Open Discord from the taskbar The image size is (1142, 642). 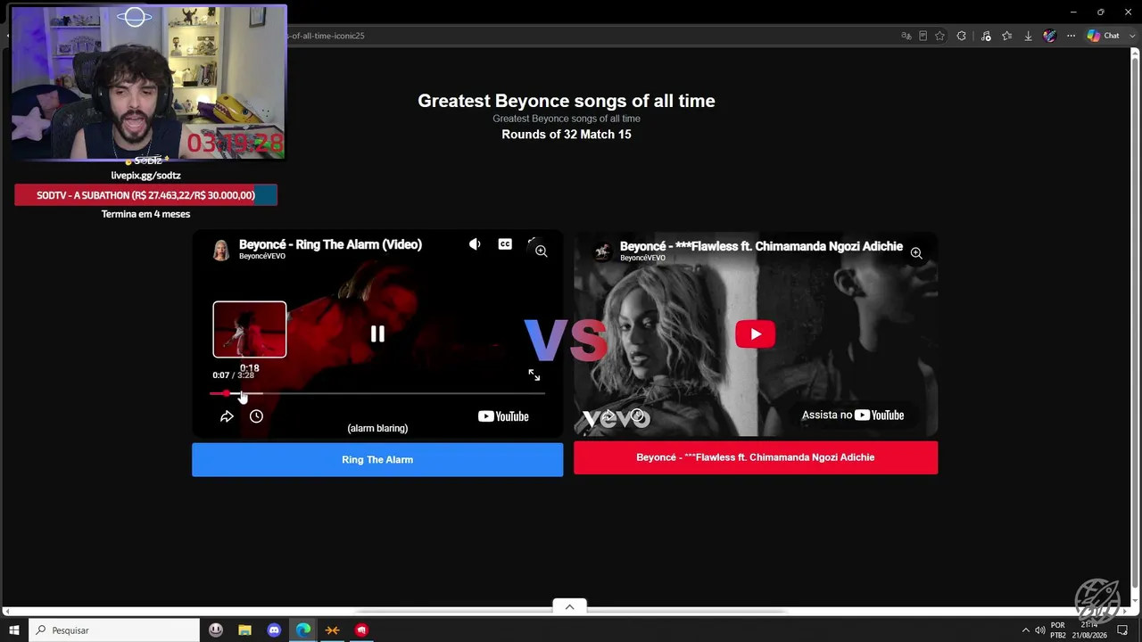pyautogui.click(x=274, y=630)
